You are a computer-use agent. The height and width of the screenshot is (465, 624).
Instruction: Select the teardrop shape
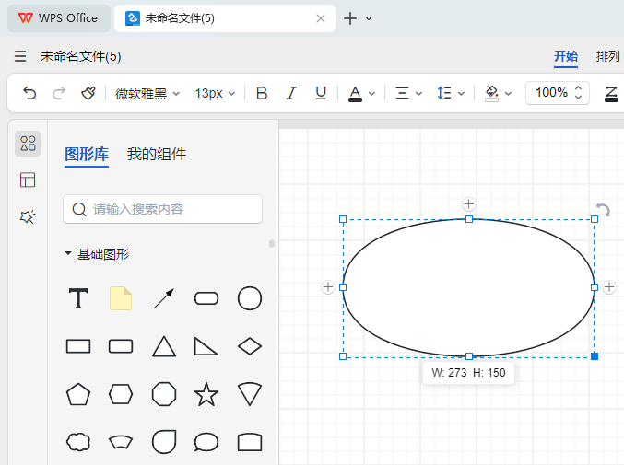point(163,442)
